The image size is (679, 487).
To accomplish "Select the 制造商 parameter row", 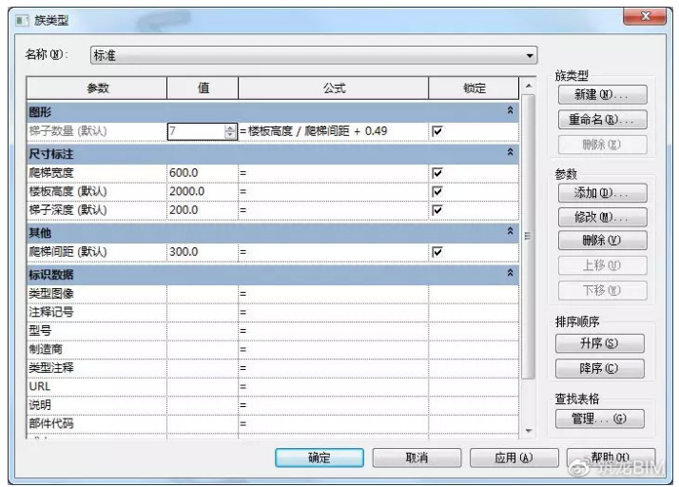I will (x=272, y=350).
